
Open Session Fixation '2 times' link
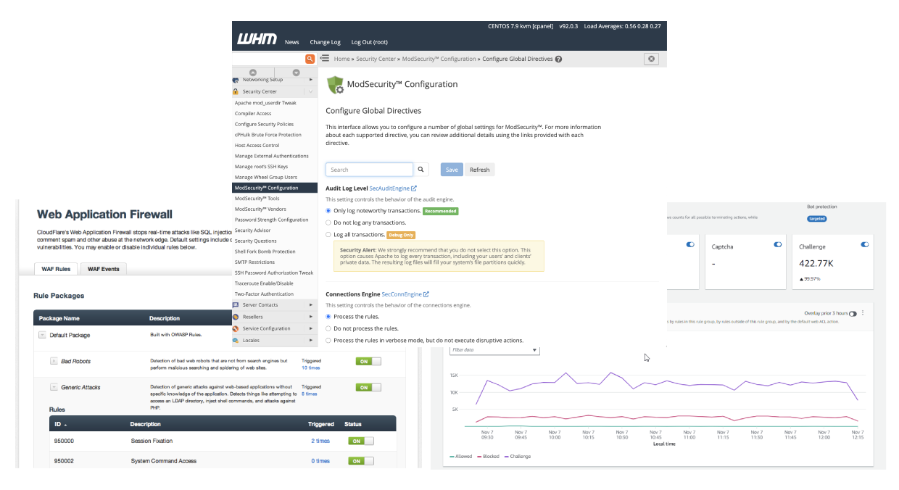coord(320,441)
